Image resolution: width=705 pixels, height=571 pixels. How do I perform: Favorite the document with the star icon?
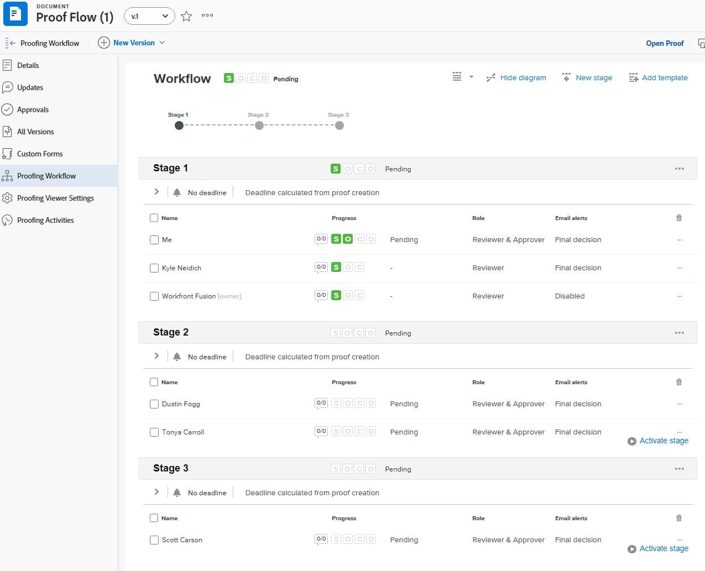pyautogui.click(x=186, y=16)
